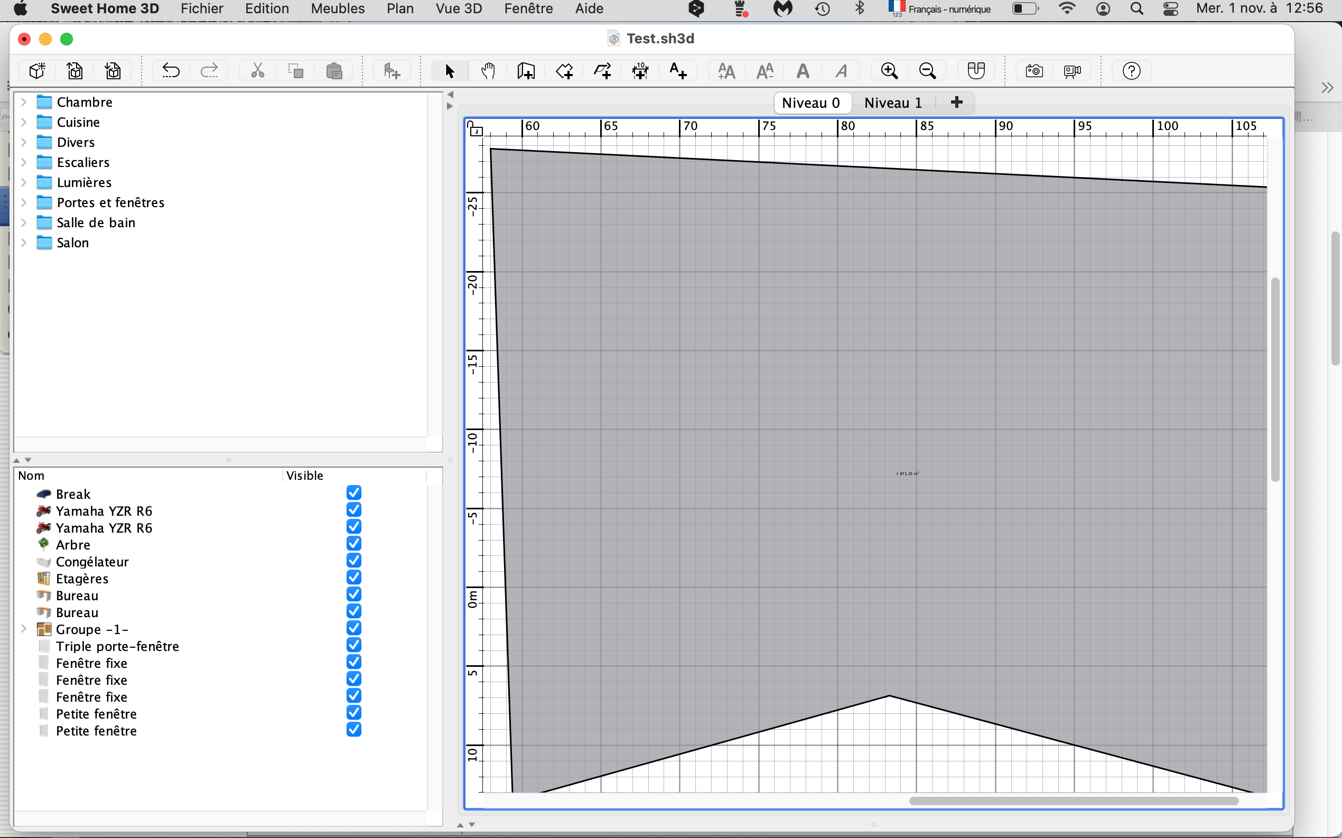Click the New home toolbar icon
This screenshot has width=1342, height=838.
(37, 71)
